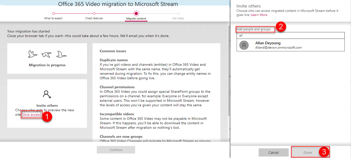Screen dimensions: 351x158
Task: Go to the 'Check features' step label
Action: 94,18
